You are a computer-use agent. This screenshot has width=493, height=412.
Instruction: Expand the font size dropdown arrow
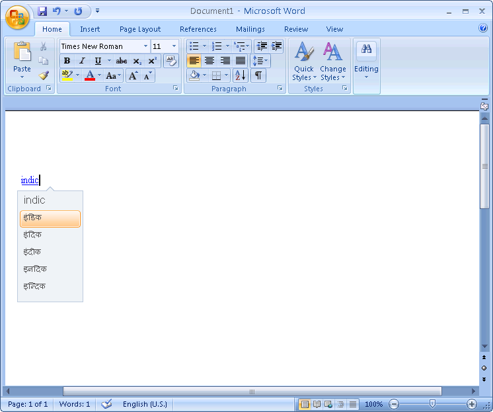(x=174, y=46)
